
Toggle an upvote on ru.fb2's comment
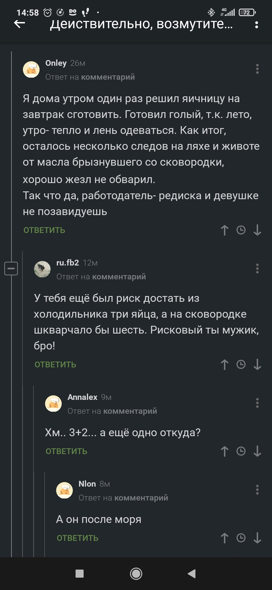[x=224, y=364]
